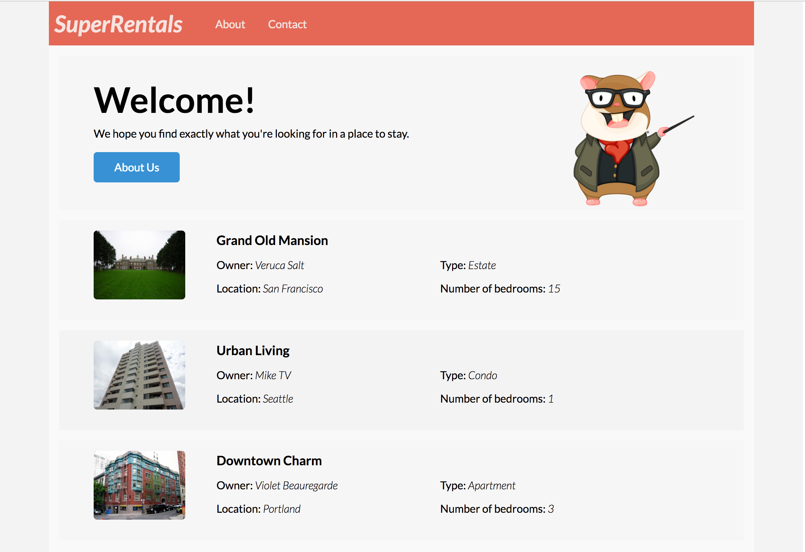Open the About menu link
805x552 pixels.
(x=230, y=24)
